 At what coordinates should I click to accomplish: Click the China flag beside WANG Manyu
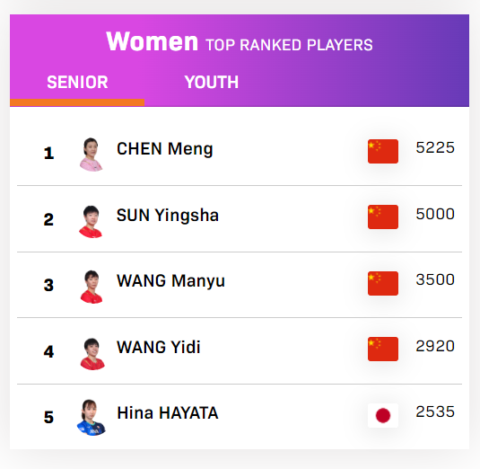(383, 284)
